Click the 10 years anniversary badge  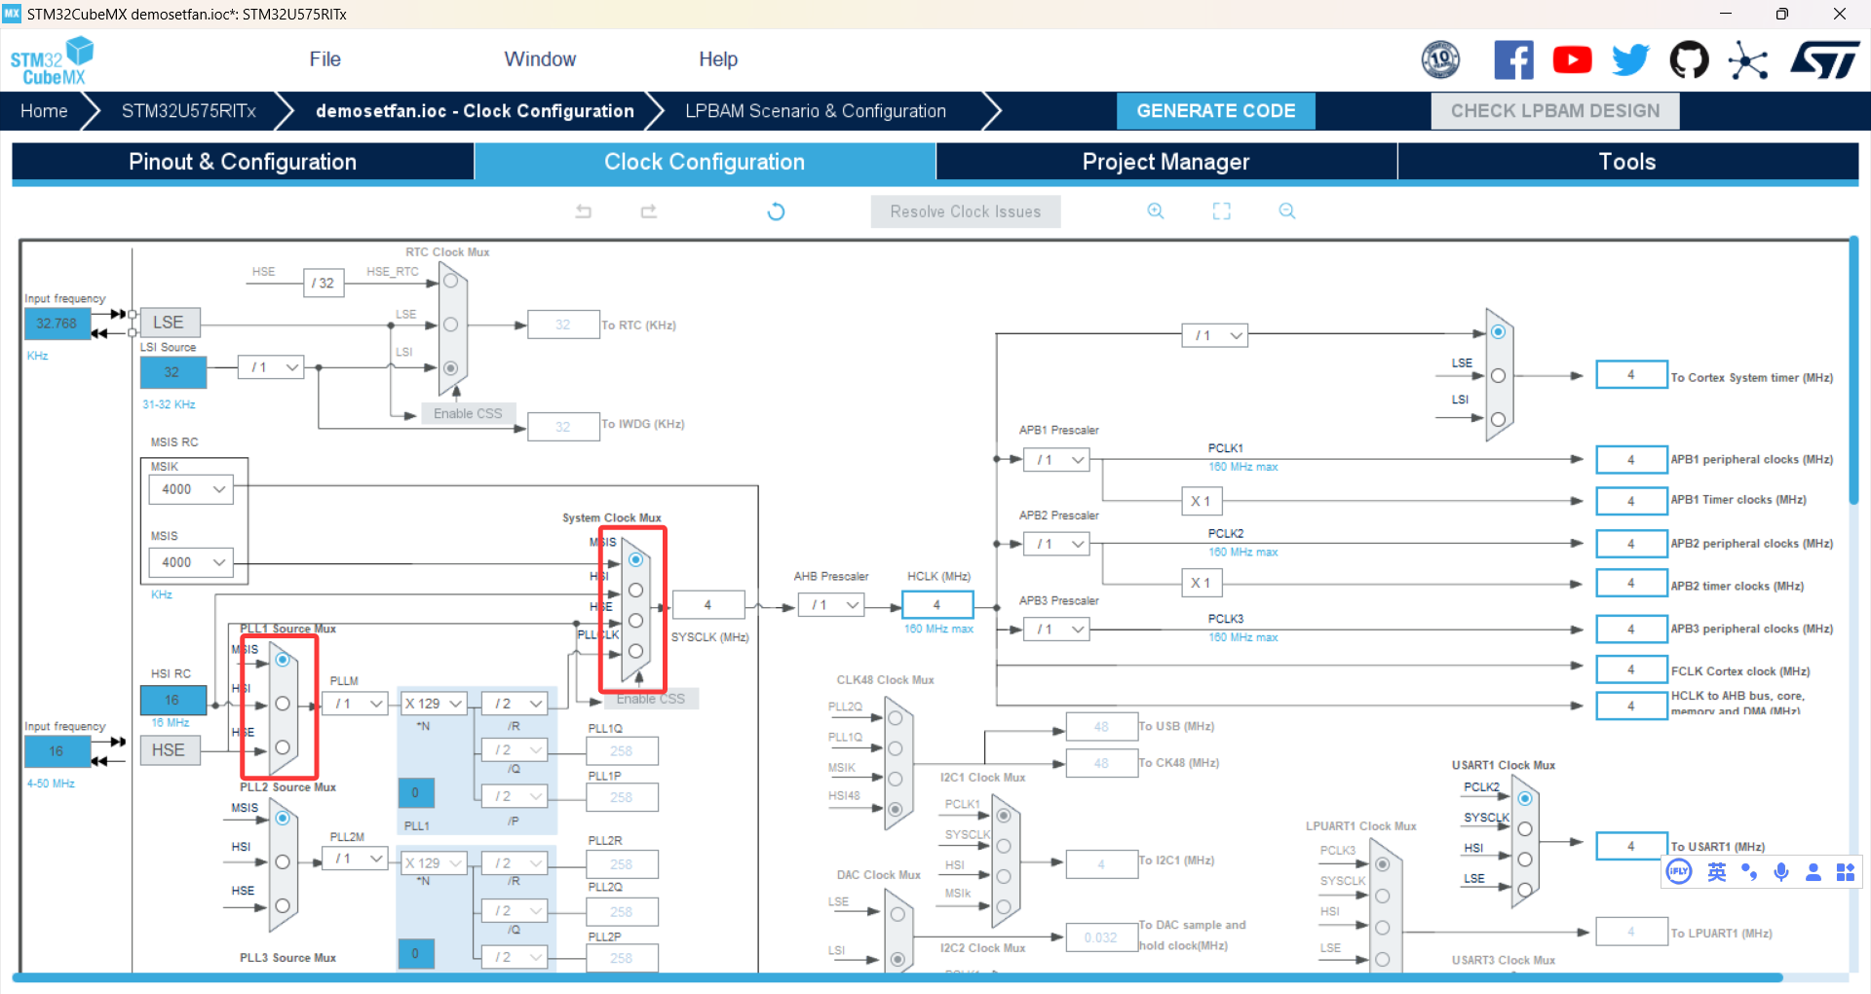[x=1440, y=60]
